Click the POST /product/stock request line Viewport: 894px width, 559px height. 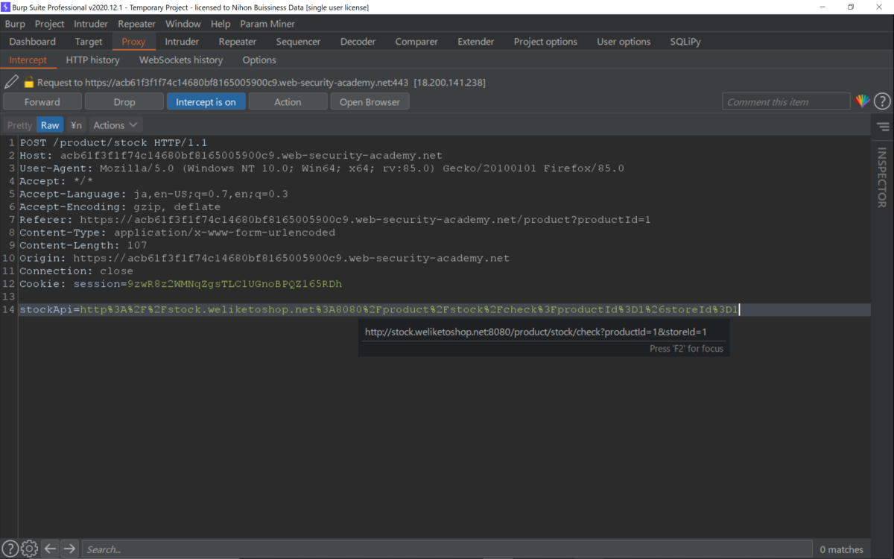pos(113,142)
